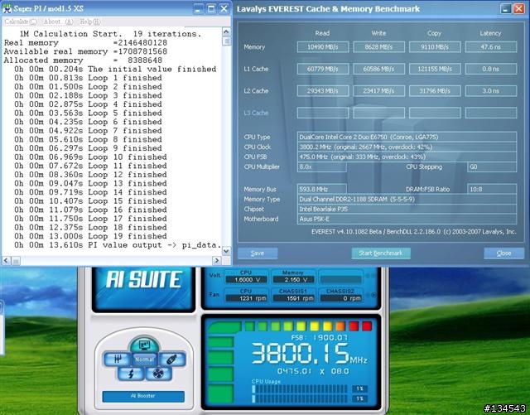Click the L2 Cache Copy value 31796 MB/s
This screenshot has width=530, height=415.
coord(435,91)
